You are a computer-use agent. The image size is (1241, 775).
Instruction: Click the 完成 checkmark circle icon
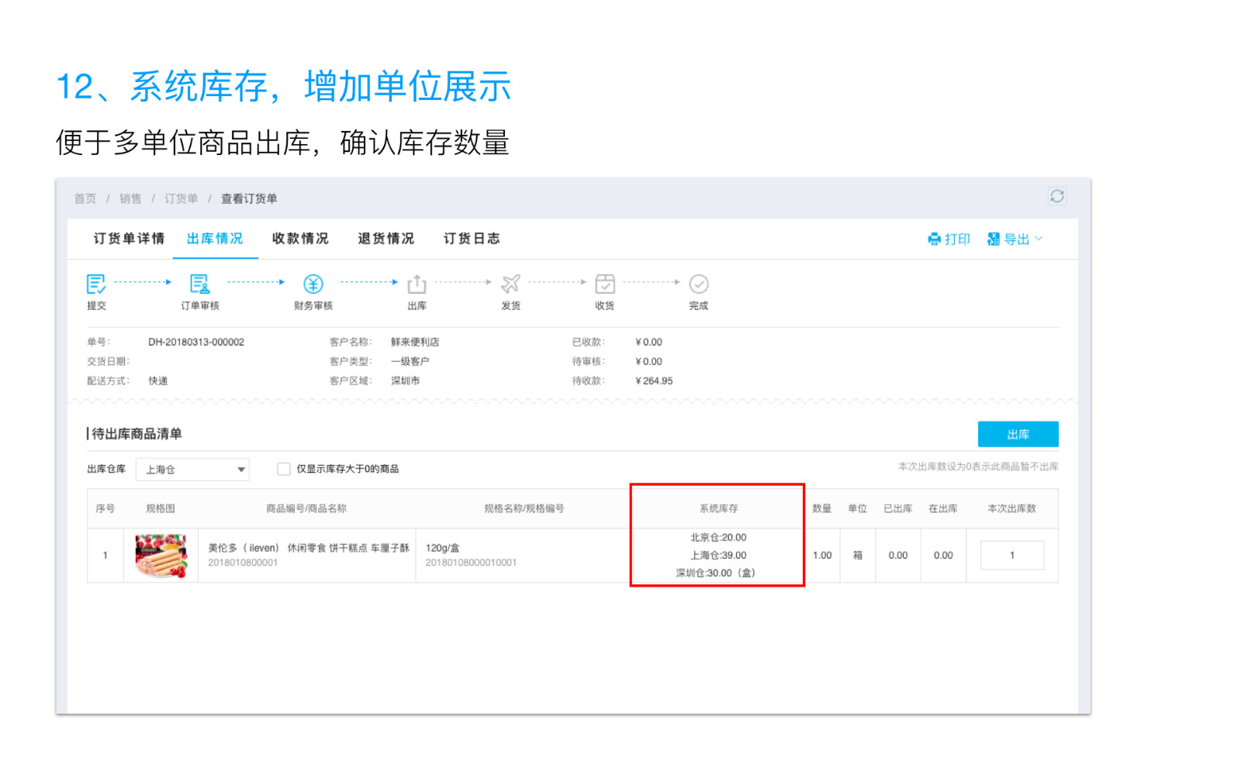[699, 284]
